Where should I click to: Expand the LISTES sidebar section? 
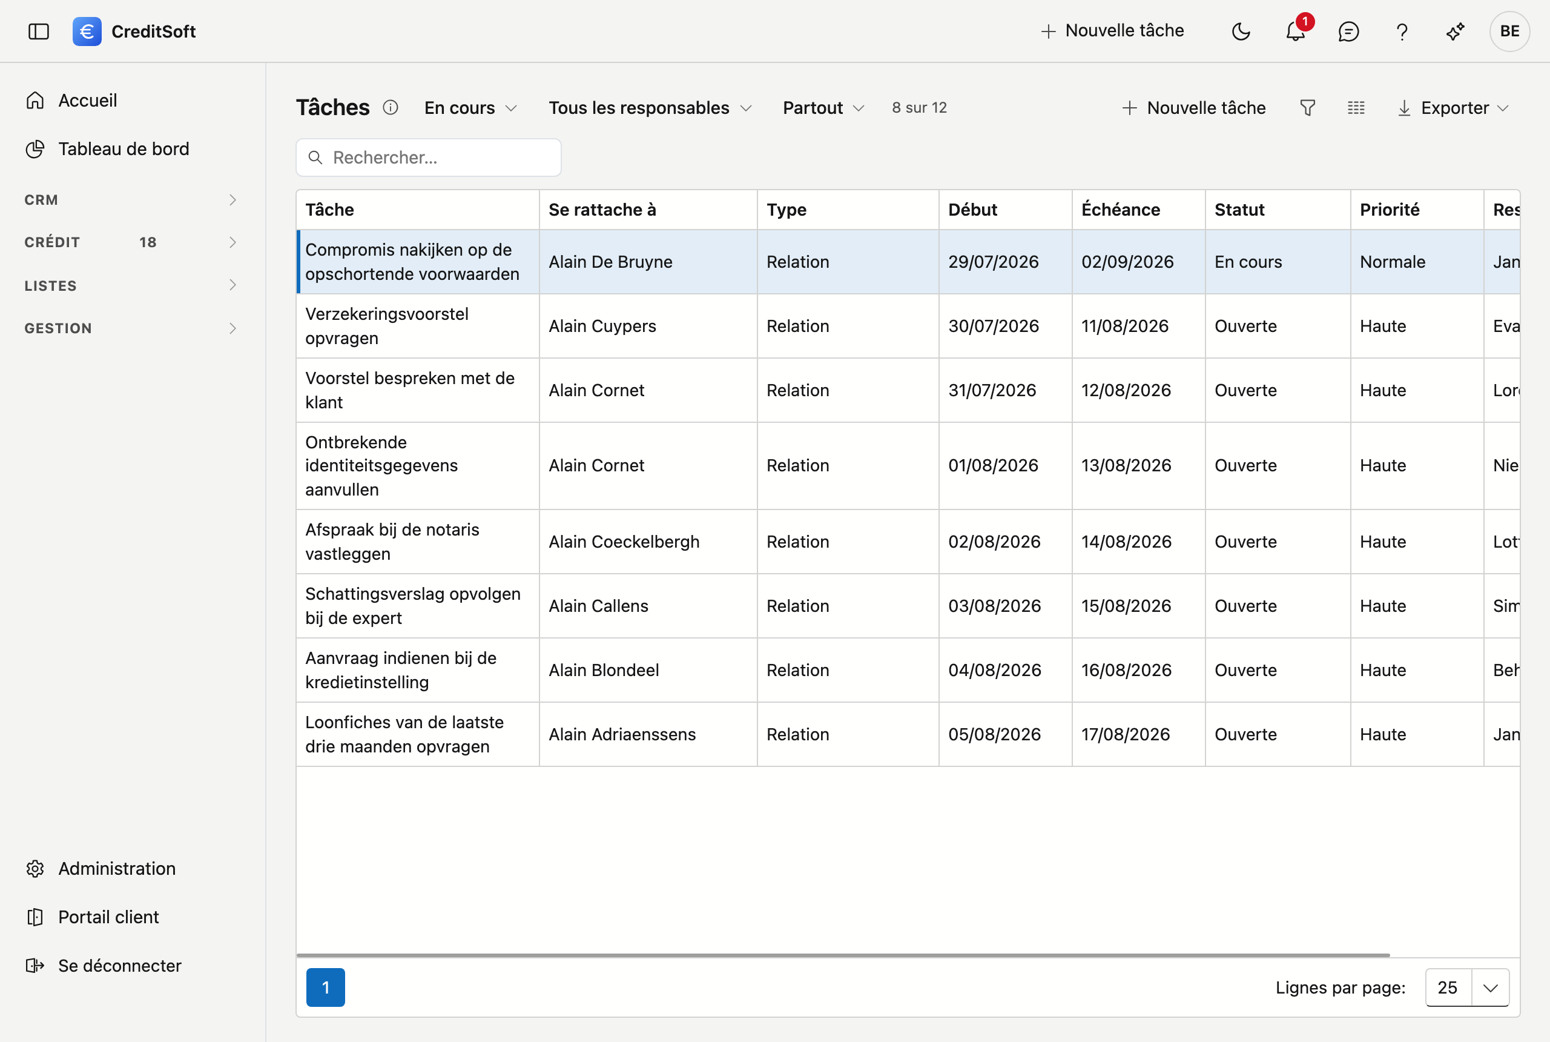[131, 286]
